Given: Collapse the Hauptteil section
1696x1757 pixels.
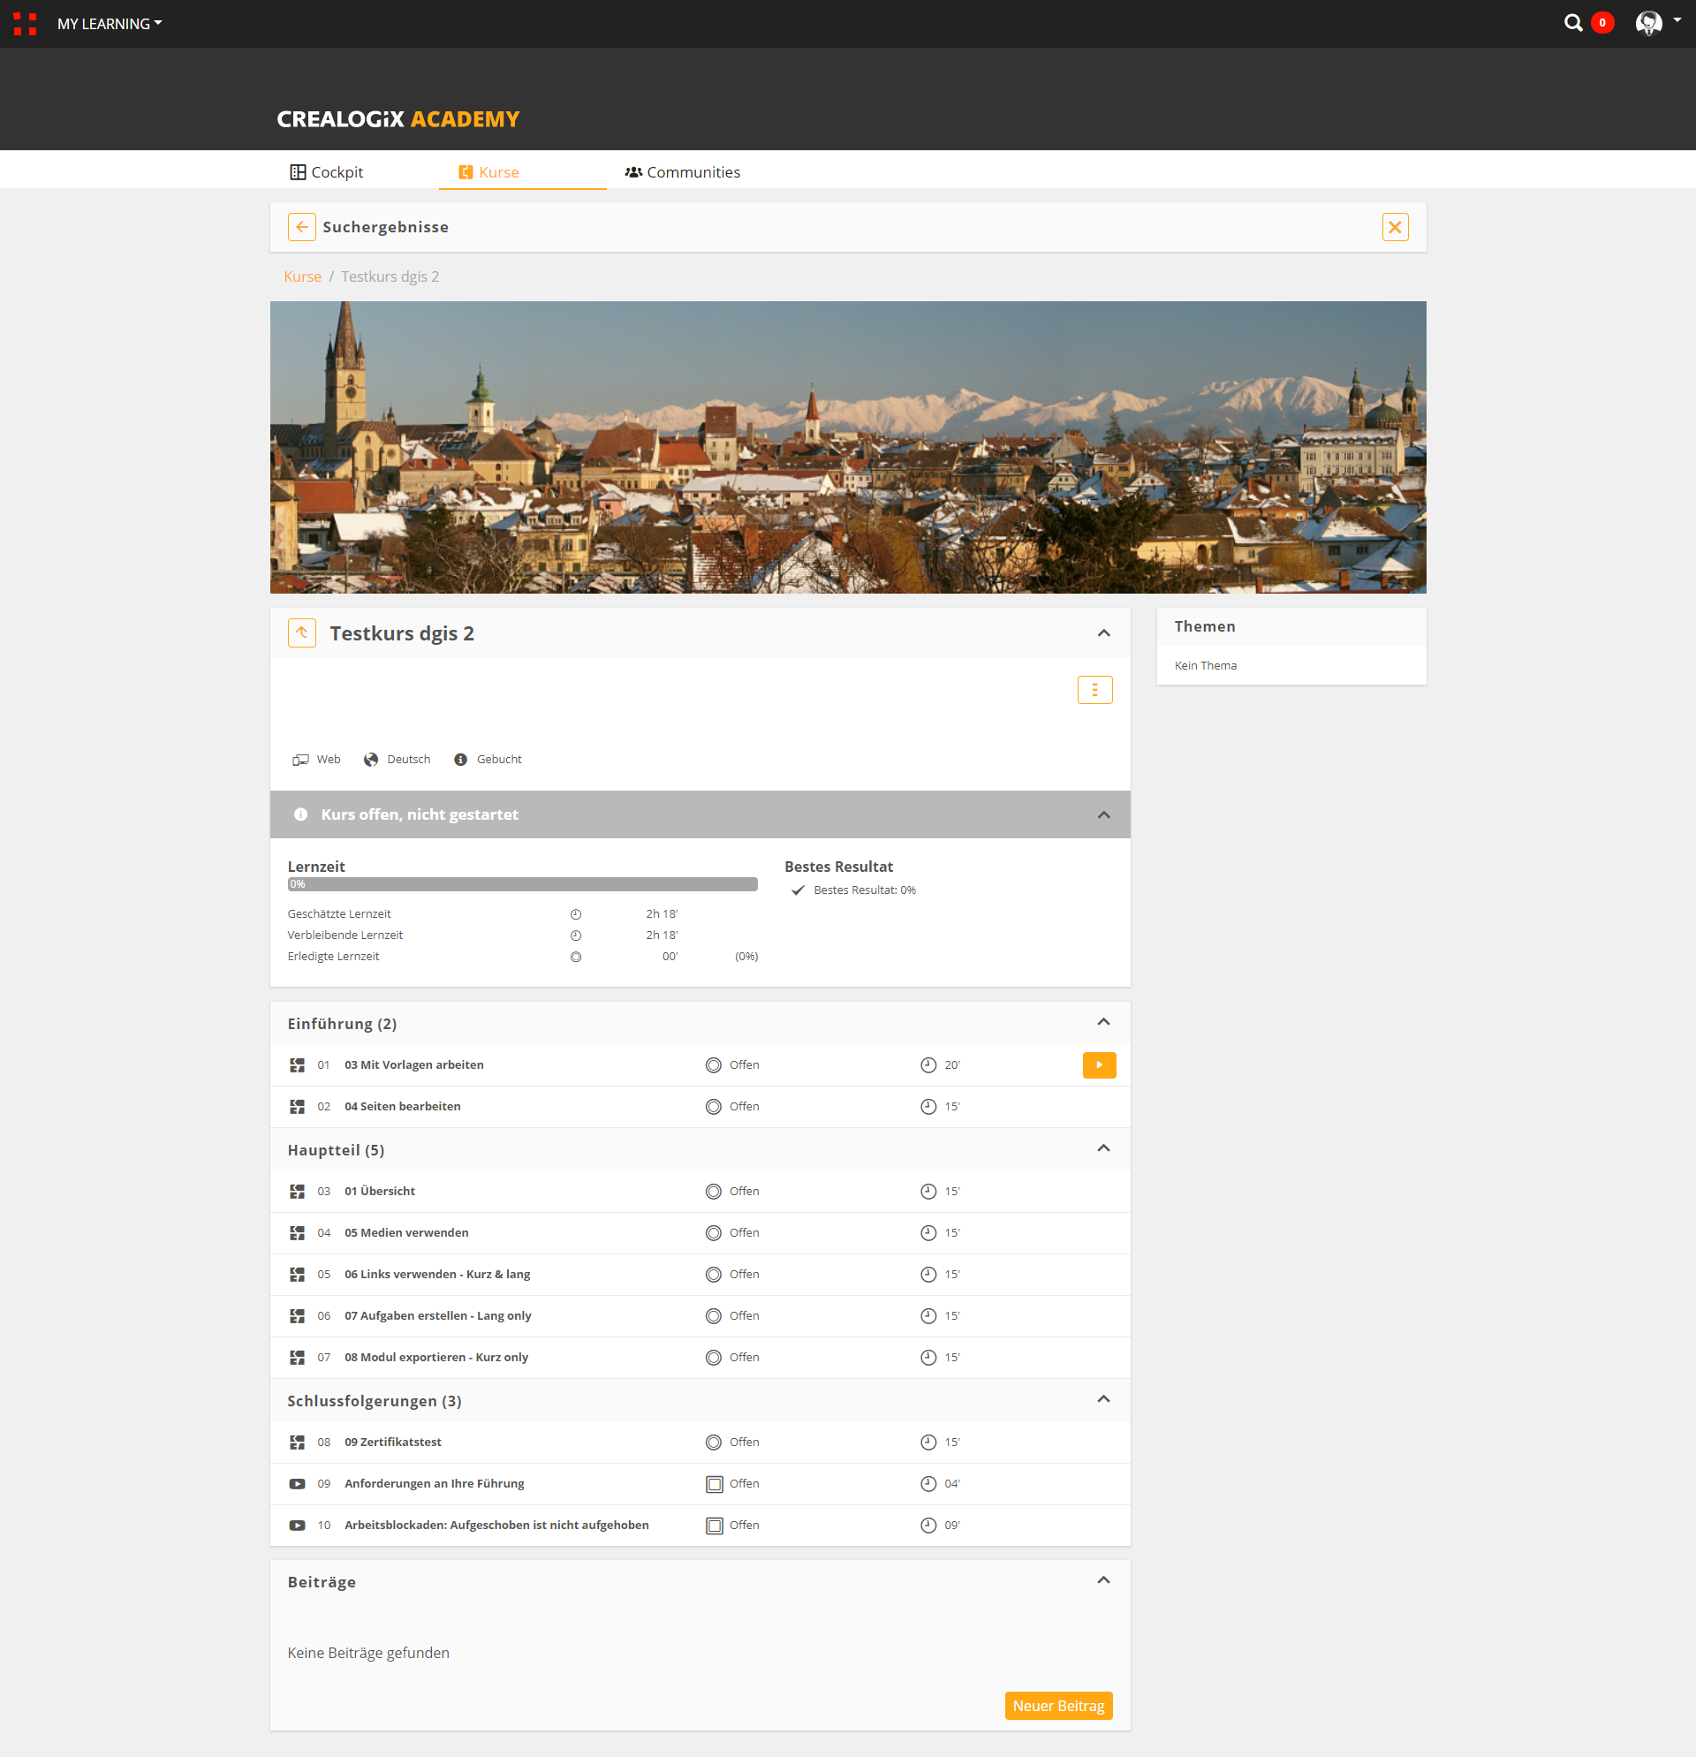Looking at the screenshot, I should 1103,1149.
